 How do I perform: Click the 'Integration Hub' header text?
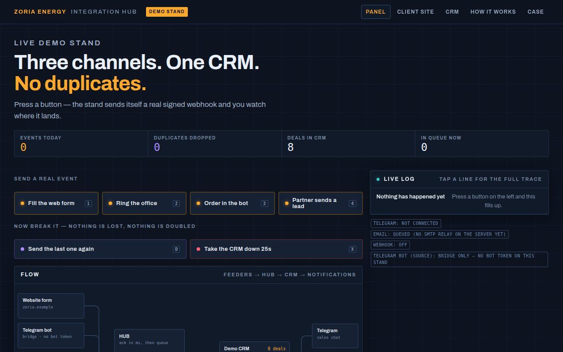tap(104, 12)
